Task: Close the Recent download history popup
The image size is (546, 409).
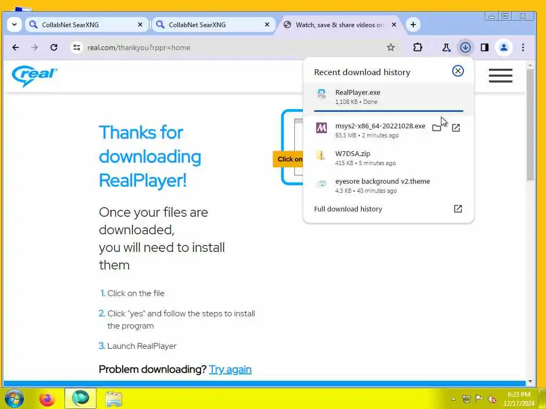Action: click(457, 71)
